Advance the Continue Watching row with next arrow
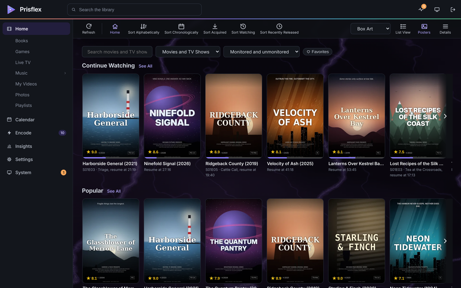461x288 pixels. coord(445,116)
